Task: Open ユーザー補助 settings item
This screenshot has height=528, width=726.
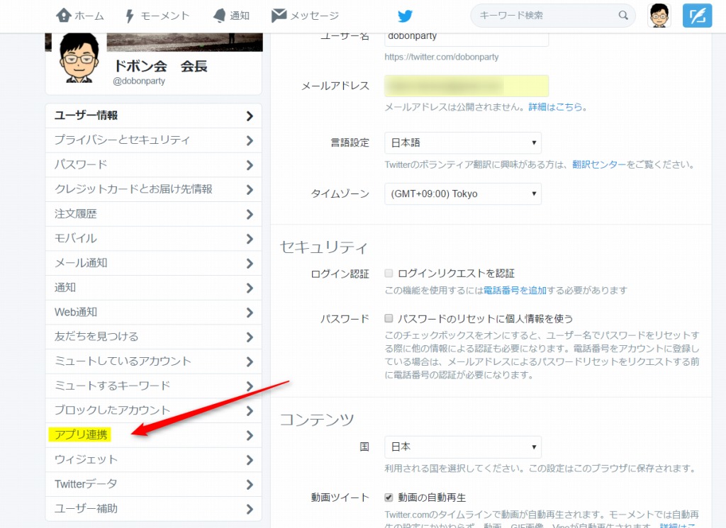Action: coord(153,509)
